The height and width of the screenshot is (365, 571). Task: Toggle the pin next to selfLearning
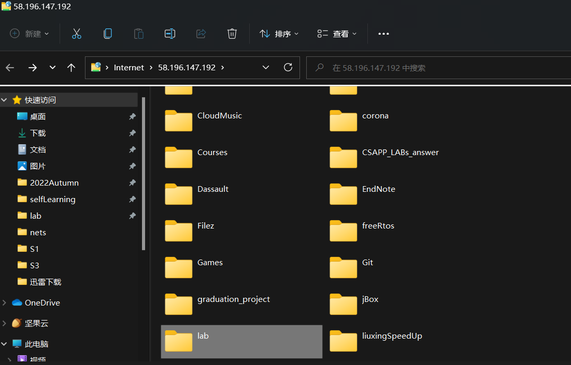pos(132,200)
